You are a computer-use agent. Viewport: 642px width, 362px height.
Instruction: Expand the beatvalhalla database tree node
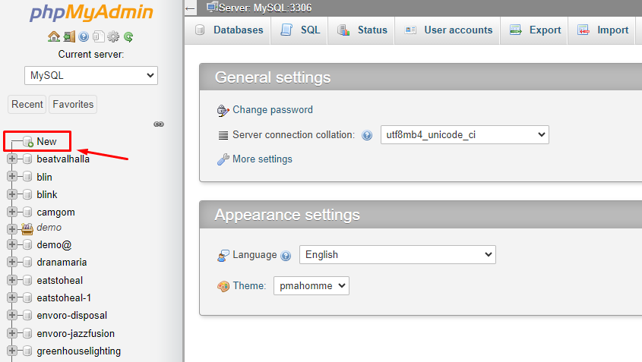click(12, 159)
